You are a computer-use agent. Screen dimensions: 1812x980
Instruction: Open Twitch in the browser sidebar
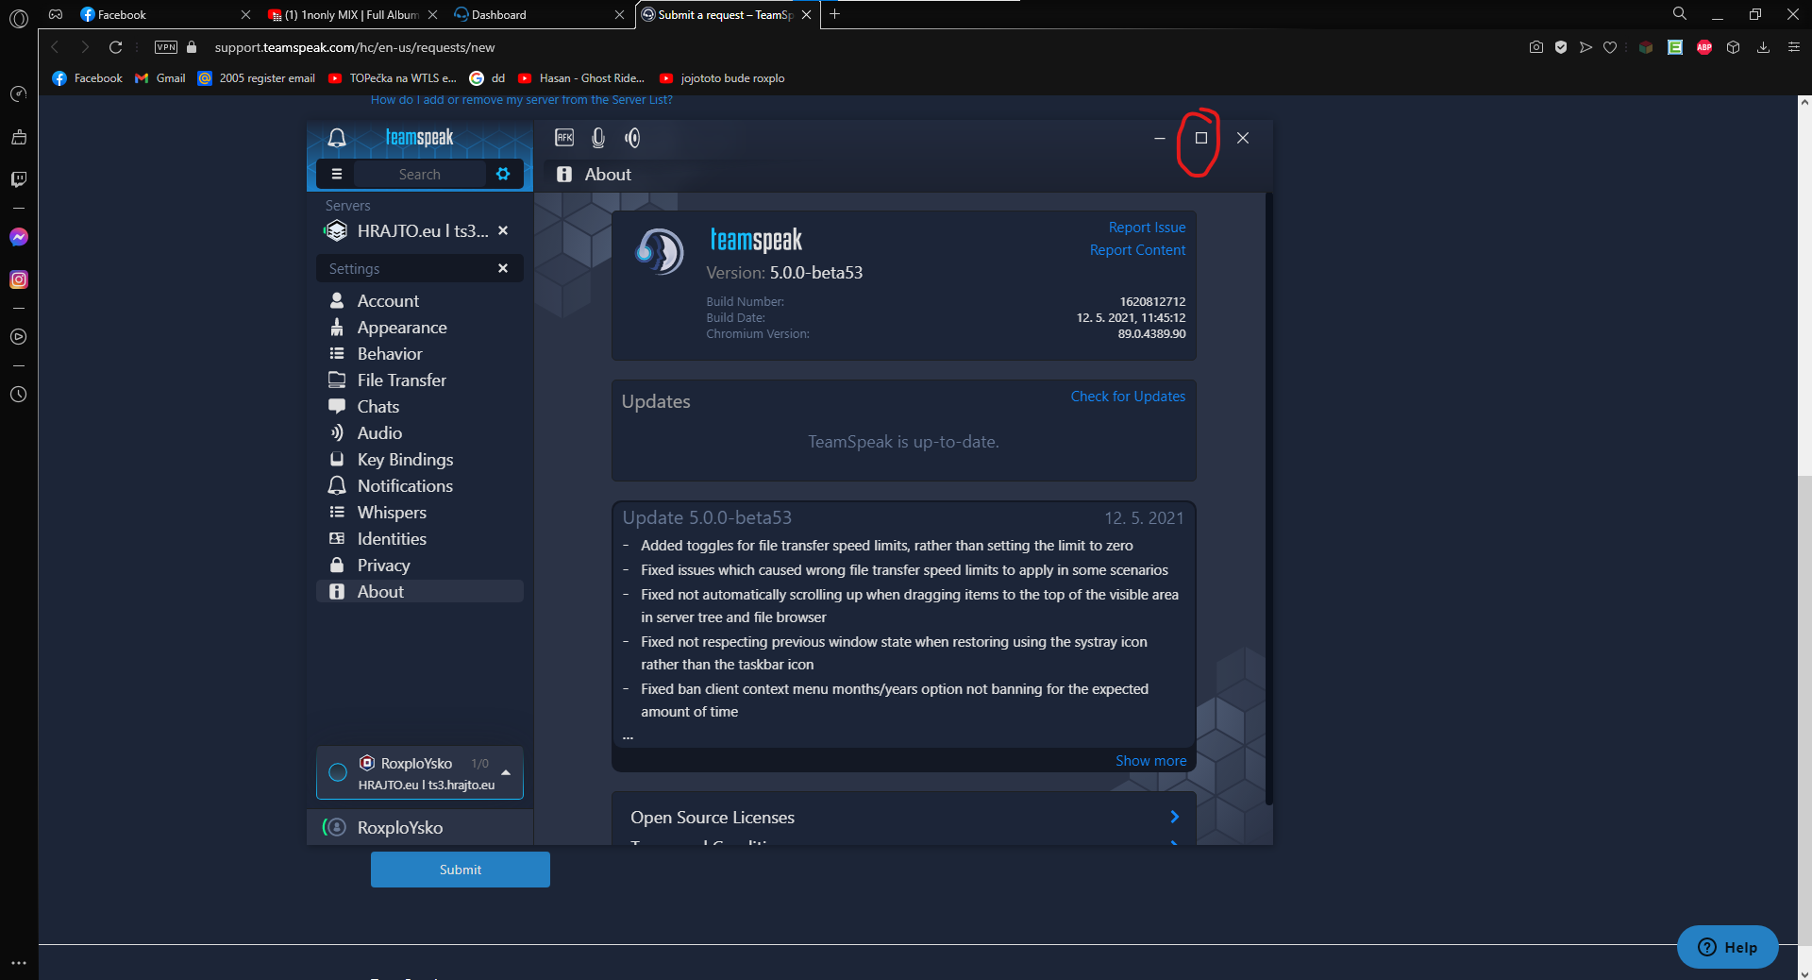[19, 179]
